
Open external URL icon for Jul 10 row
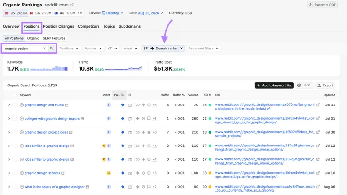click(318, 173)
